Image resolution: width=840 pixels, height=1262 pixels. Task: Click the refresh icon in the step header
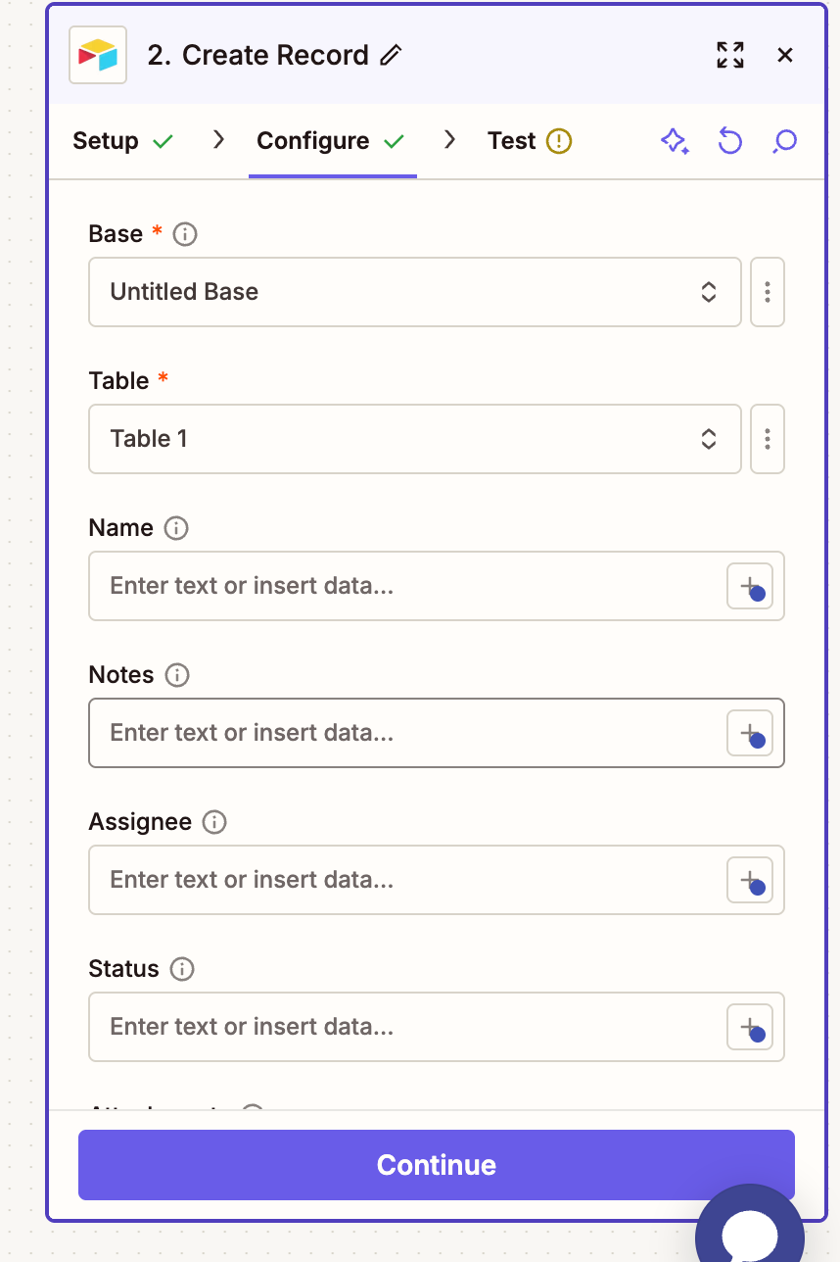[x=729, y=141]
